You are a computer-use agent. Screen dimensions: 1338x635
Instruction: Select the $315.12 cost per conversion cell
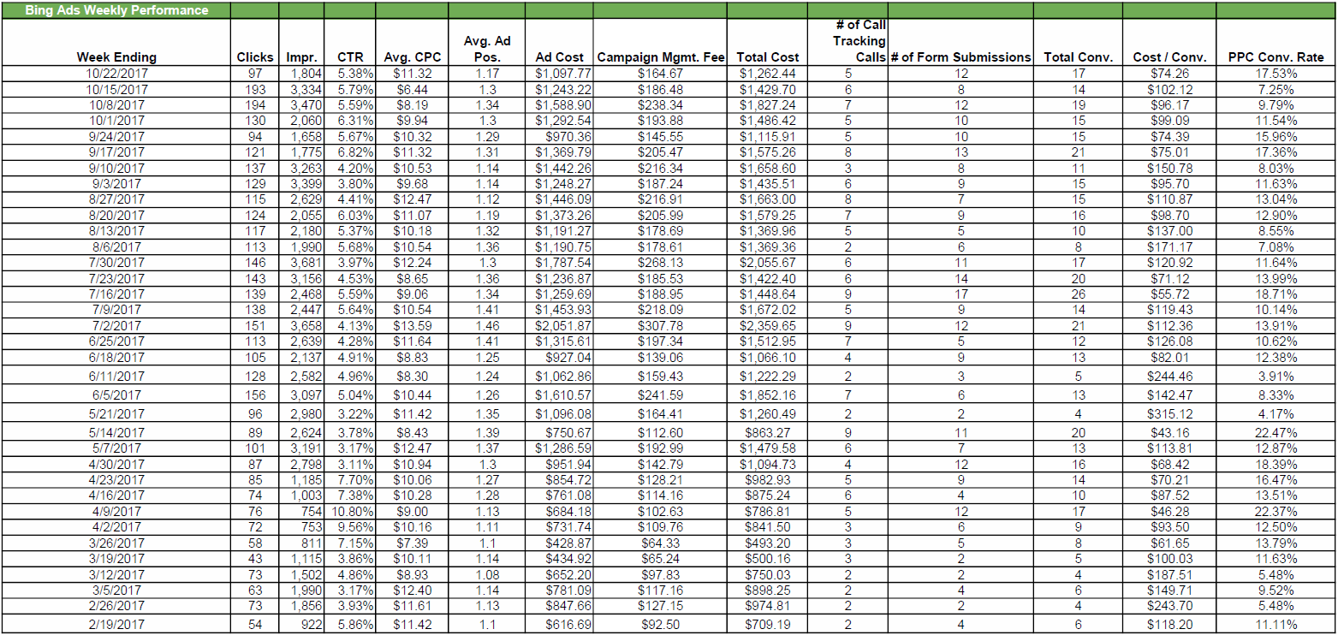(x=1169, y=414)
